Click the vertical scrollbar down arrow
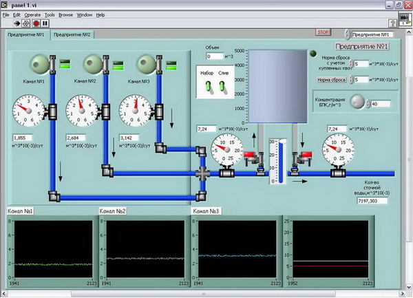413x298 pixels. [410, 287]
